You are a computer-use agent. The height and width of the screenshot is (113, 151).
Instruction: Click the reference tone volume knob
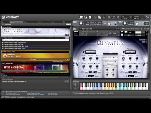point(137,24)
